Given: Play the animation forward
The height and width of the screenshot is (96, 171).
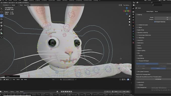Looking at the screenshot, I should (x=67, y=91).
